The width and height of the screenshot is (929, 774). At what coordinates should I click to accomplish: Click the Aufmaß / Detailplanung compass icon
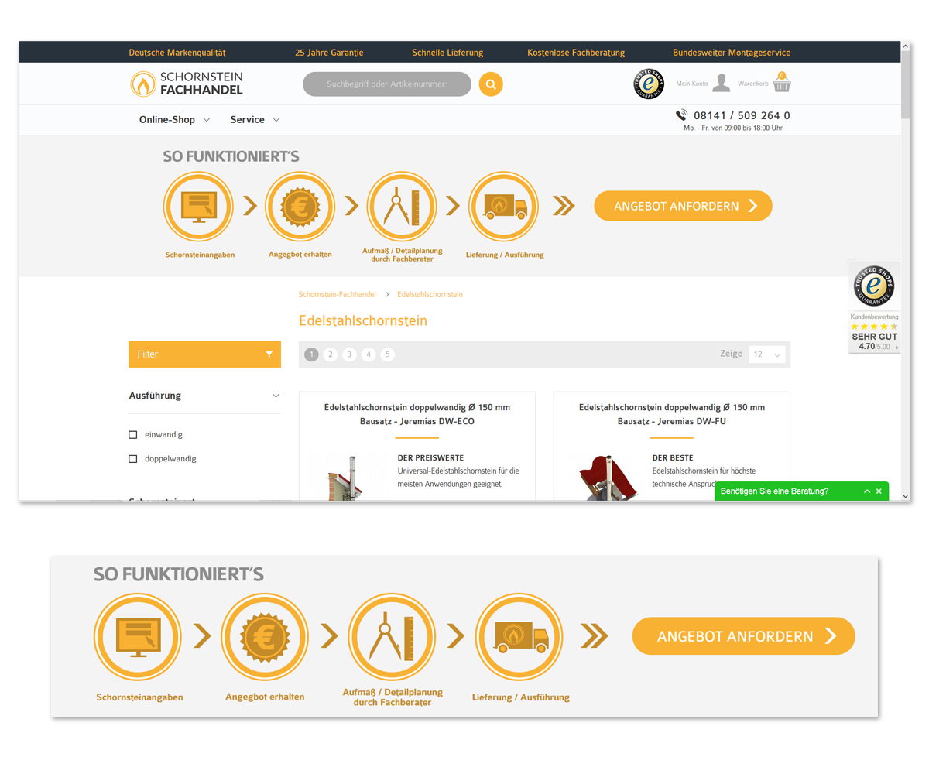402,207
